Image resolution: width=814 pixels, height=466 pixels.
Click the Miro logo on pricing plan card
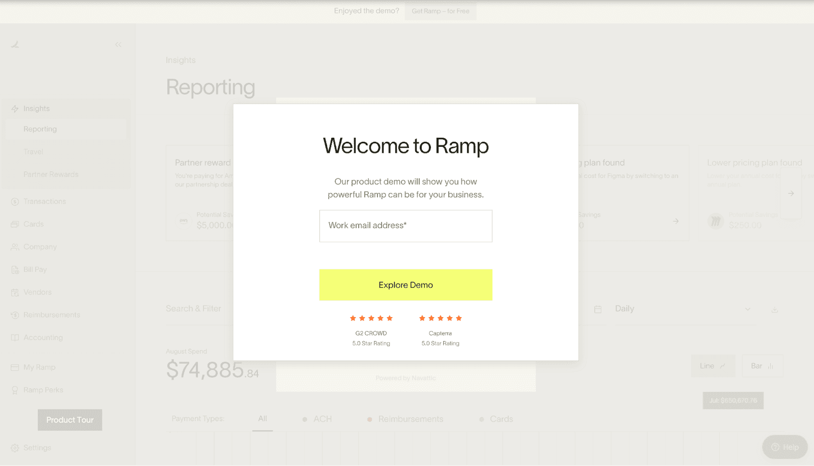coord(716,221)
